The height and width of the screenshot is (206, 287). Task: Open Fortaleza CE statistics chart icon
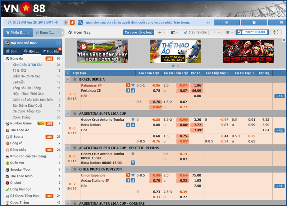tap(133, 91)
